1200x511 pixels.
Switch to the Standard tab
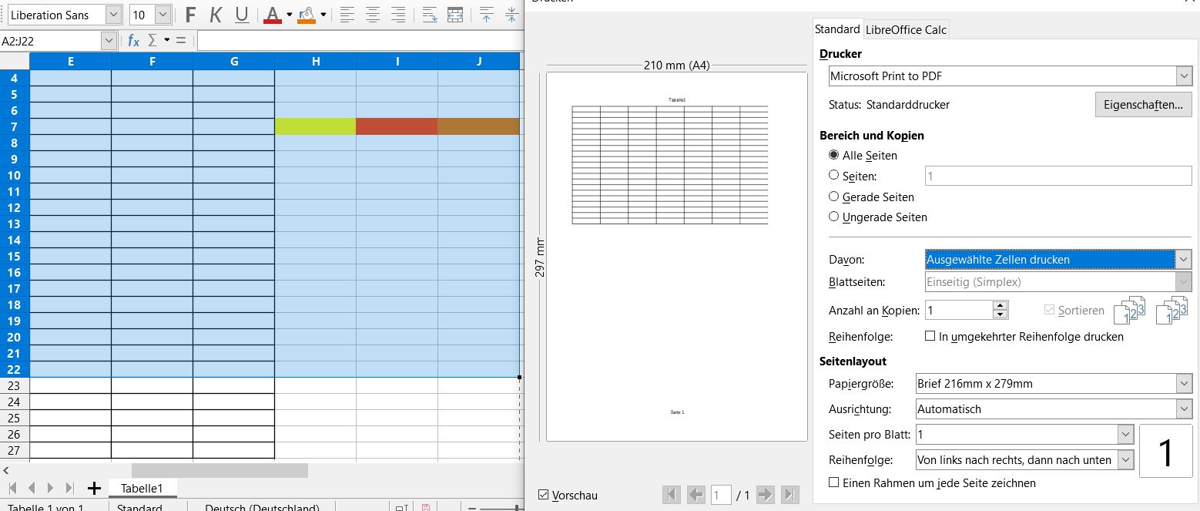[x=837, y=29]
